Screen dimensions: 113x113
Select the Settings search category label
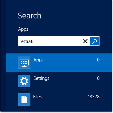[x=41, y=79]
